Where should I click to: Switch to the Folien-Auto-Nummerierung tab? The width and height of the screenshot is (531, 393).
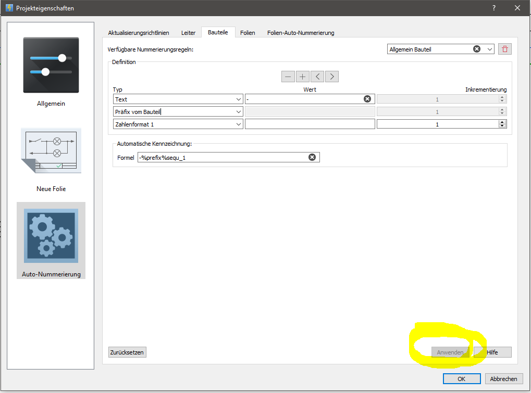301,33
